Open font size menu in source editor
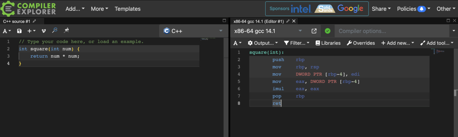458x137 pixels. 7,31
